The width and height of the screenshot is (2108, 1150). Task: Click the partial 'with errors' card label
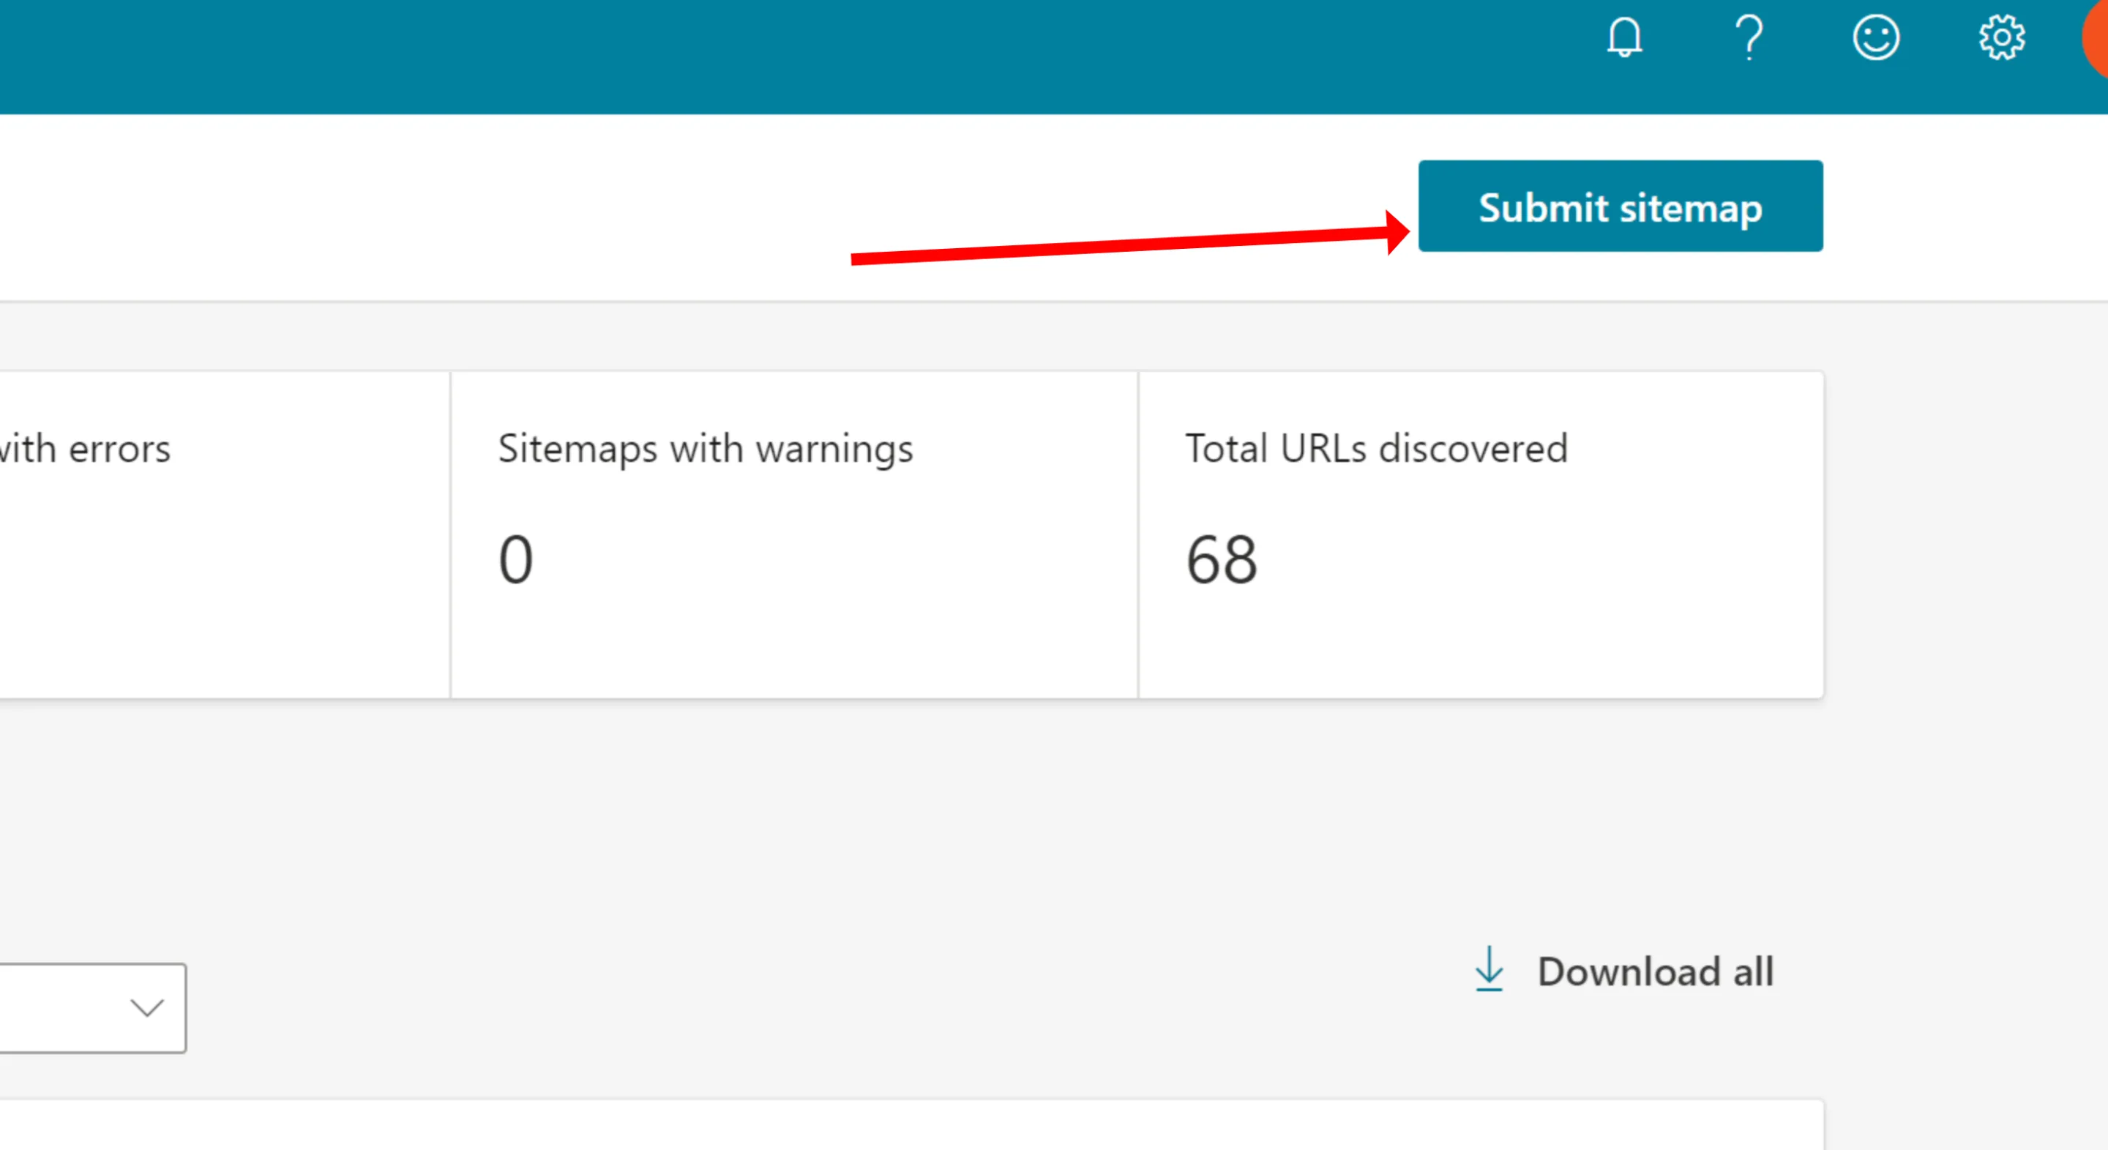(85, 449)
